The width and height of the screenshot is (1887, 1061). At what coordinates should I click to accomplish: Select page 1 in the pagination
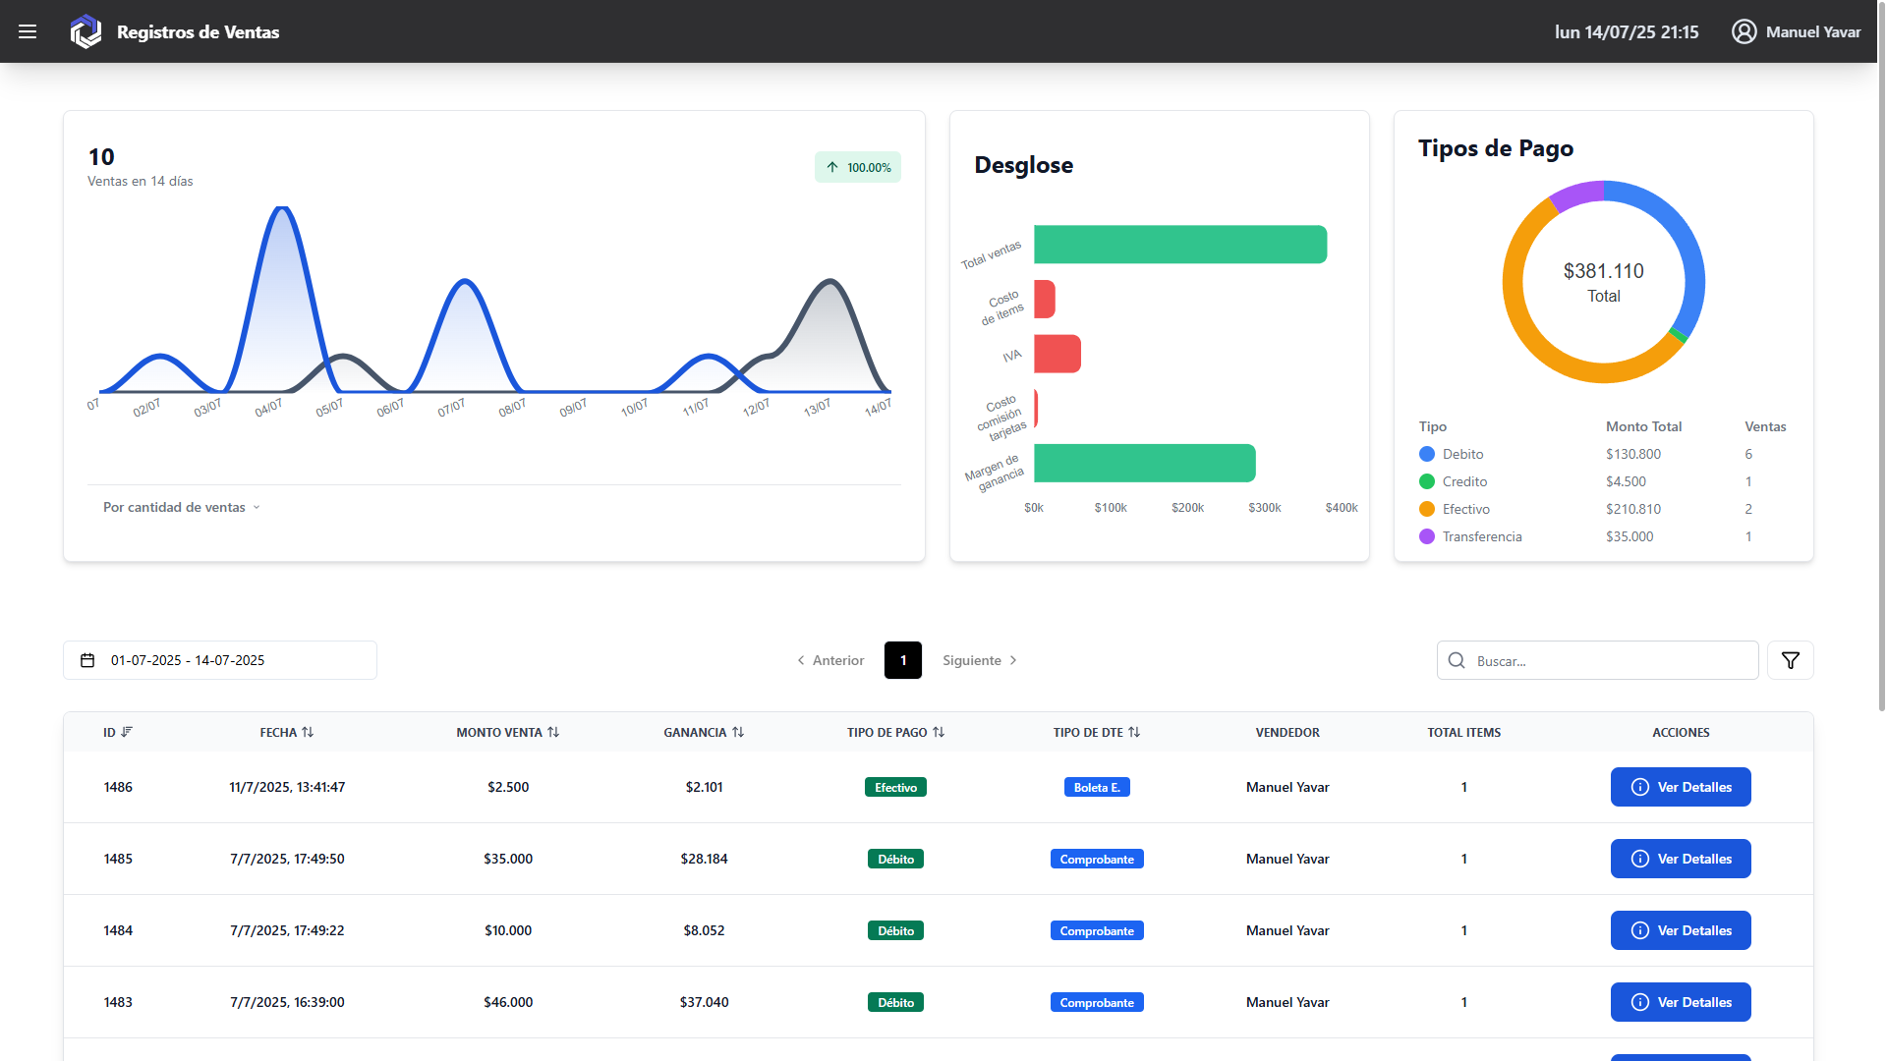[902, 660]
